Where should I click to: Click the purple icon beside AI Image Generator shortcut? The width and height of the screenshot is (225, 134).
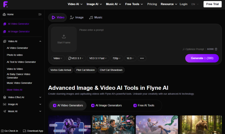click(4, 32)
